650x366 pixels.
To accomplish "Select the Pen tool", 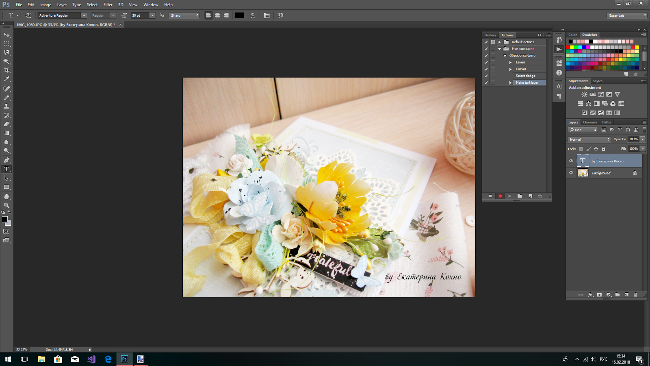I will 6,160.
